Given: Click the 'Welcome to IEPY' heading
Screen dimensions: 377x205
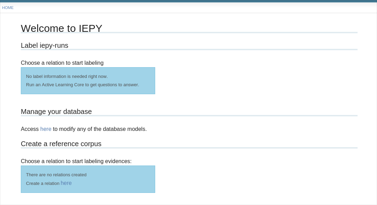Looking at the screenshot, I should click(61, 28).
